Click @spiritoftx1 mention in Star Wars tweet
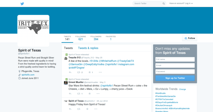Screen dimensions: 213x112 (106, 86)
